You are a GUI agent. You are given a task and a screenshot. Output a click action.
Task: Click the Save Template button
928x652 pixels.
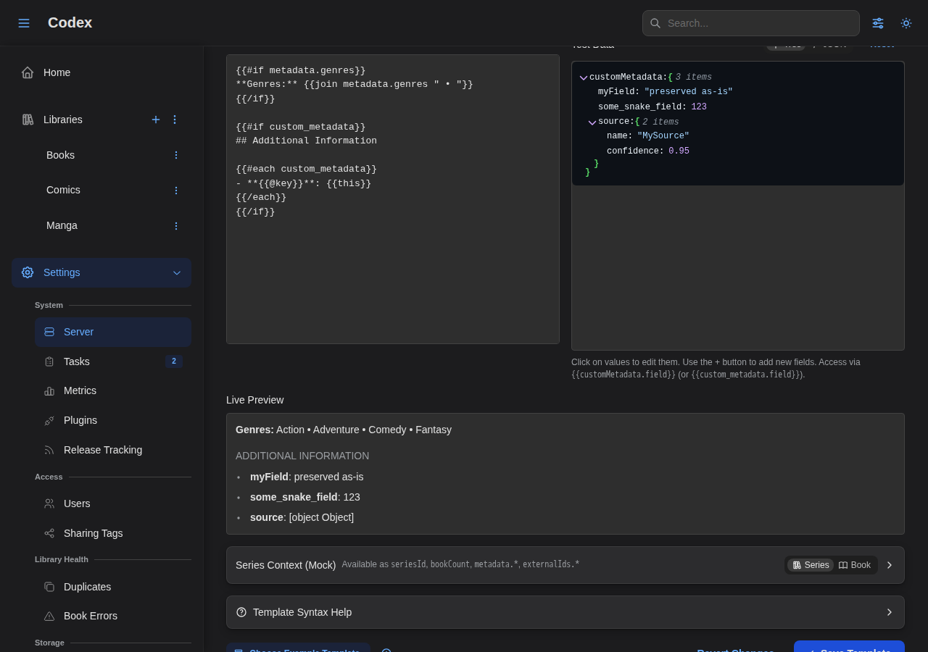tap(849, 646)
